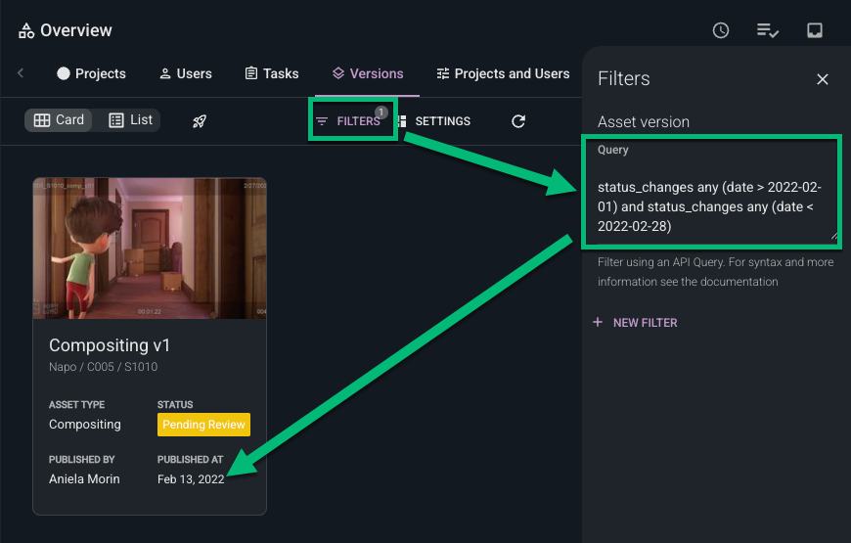The image size is (851, 543).
Task: Click the plus icon beside NEW FILTER
Action: coord(598,322)
